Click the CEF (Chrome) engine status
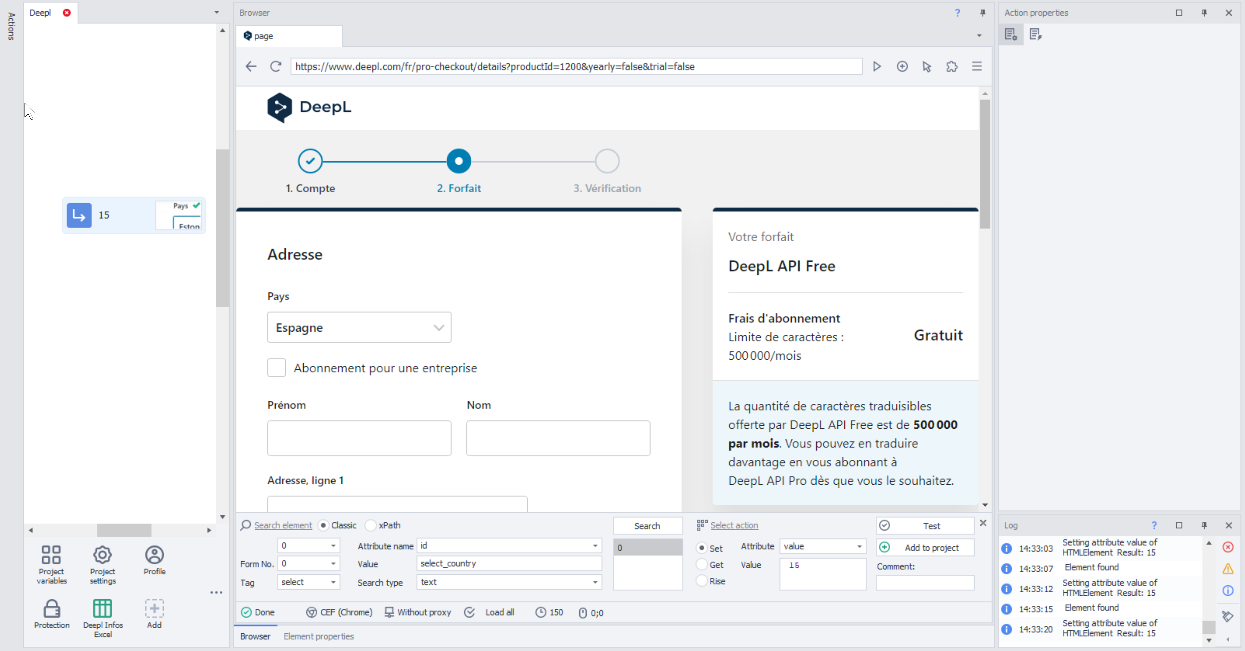Viewport: 1245px width, 651px height. tap(340, 612)
